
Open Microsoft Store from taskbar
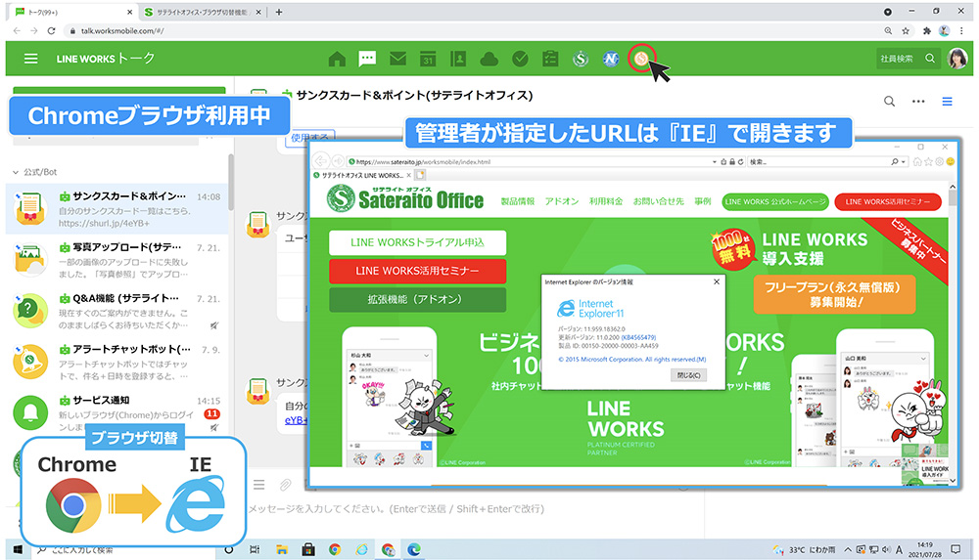(x=308, y=549)
